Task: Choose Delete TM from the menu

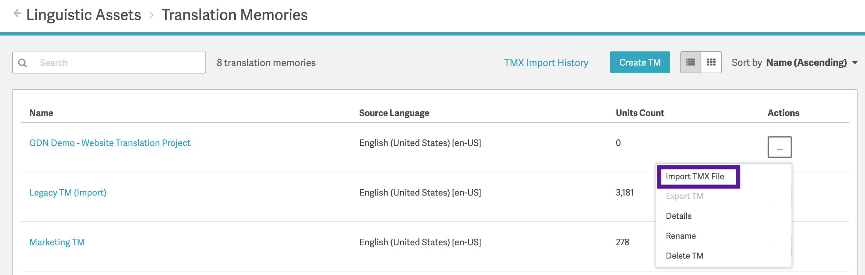Action: tap(684, 255)
